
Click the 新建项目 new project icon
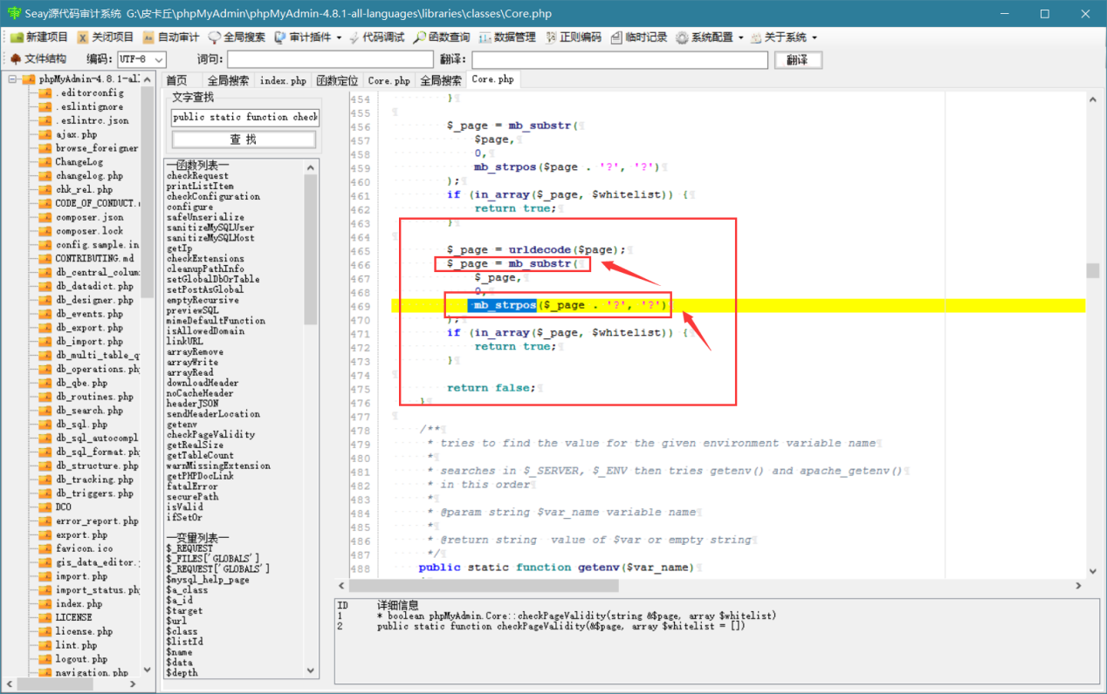coord(17,37)
